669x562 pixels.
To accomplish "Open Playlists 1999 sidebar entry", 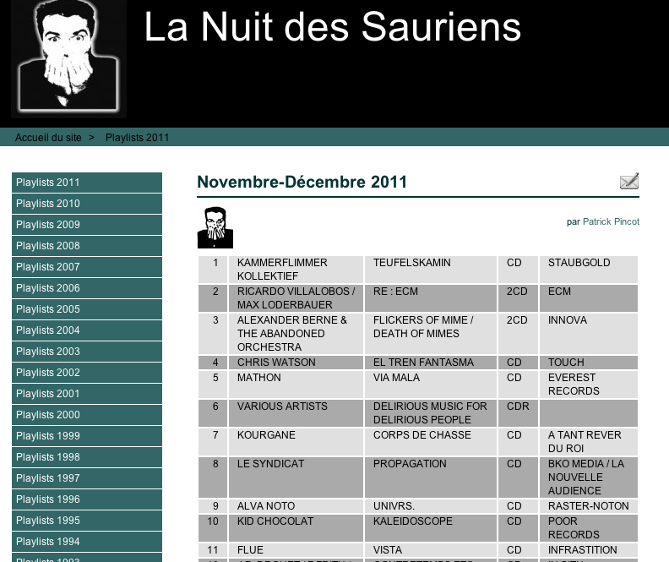I will (87, 436).
